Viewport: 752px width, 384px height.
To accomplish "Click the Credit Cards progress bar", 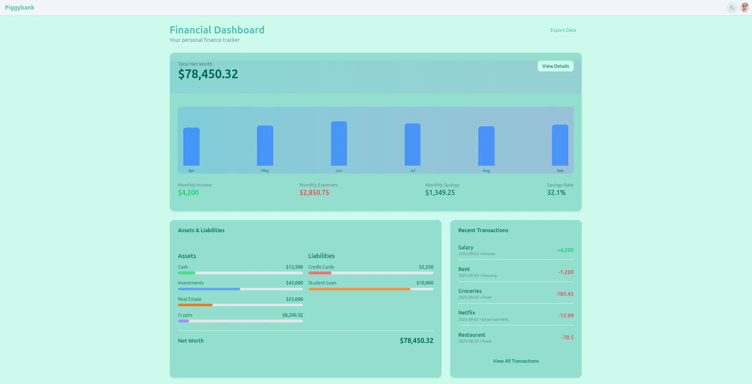I will 371,273.
